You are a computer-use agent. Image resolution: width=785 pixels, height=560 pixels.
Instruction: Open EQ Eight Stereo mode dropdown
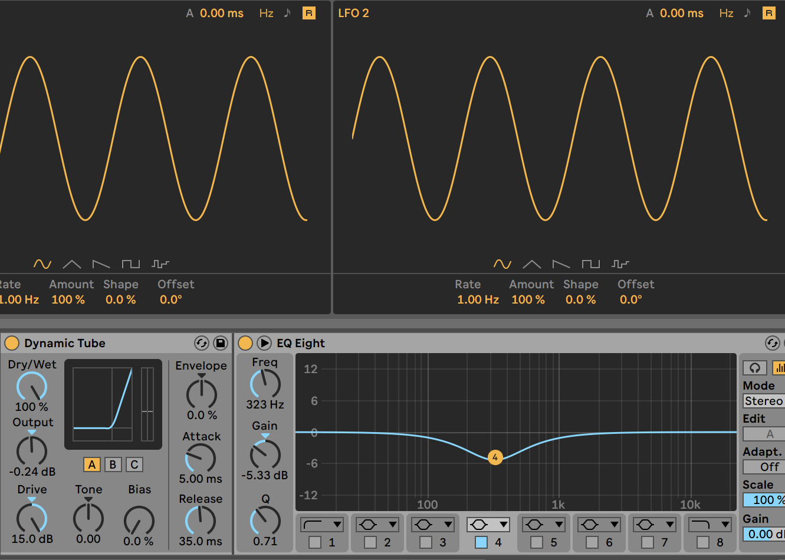pyautogui.click(x=764, y=401)
